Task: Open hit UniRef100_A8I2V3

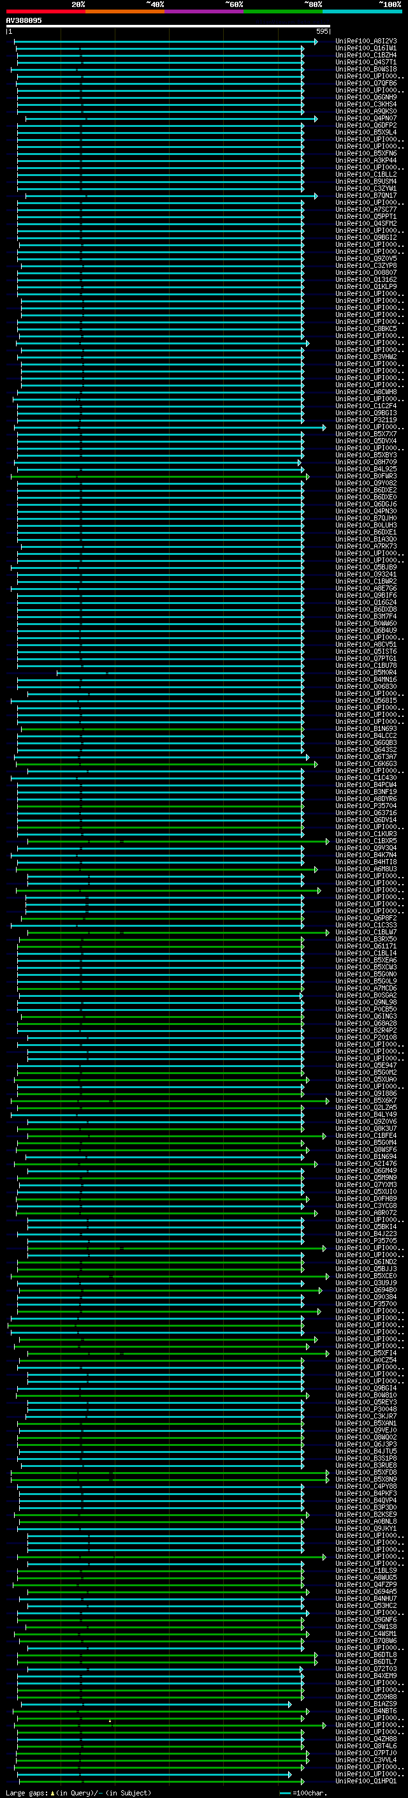Action: (366, 41)
